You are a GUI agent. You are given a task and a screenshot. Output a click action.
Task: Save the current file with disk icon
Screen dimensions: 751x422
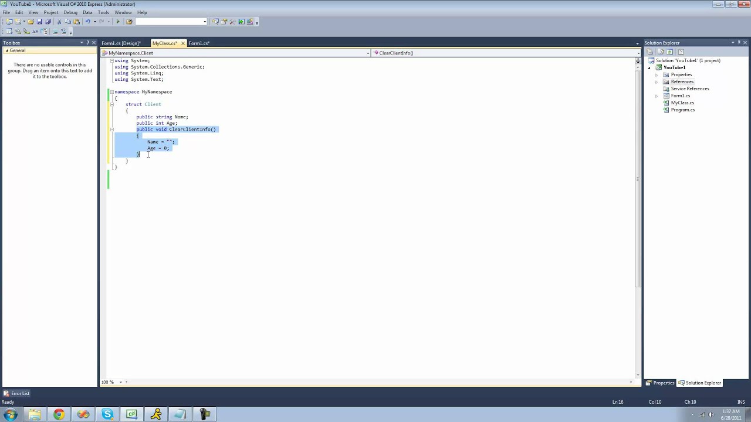click(x=39, y=22)
